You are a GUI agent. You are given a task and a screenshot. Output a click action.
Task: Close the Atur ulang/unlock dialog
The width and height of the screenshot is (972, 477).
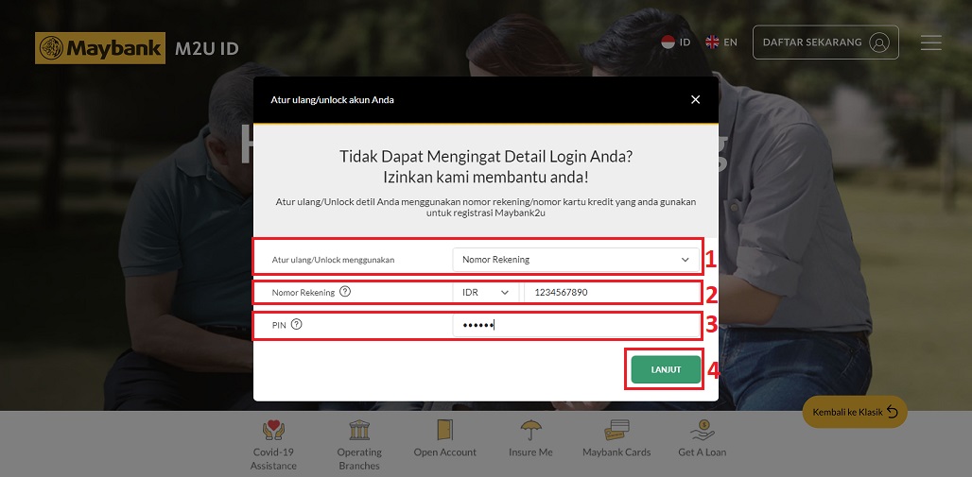pos(696,100)
